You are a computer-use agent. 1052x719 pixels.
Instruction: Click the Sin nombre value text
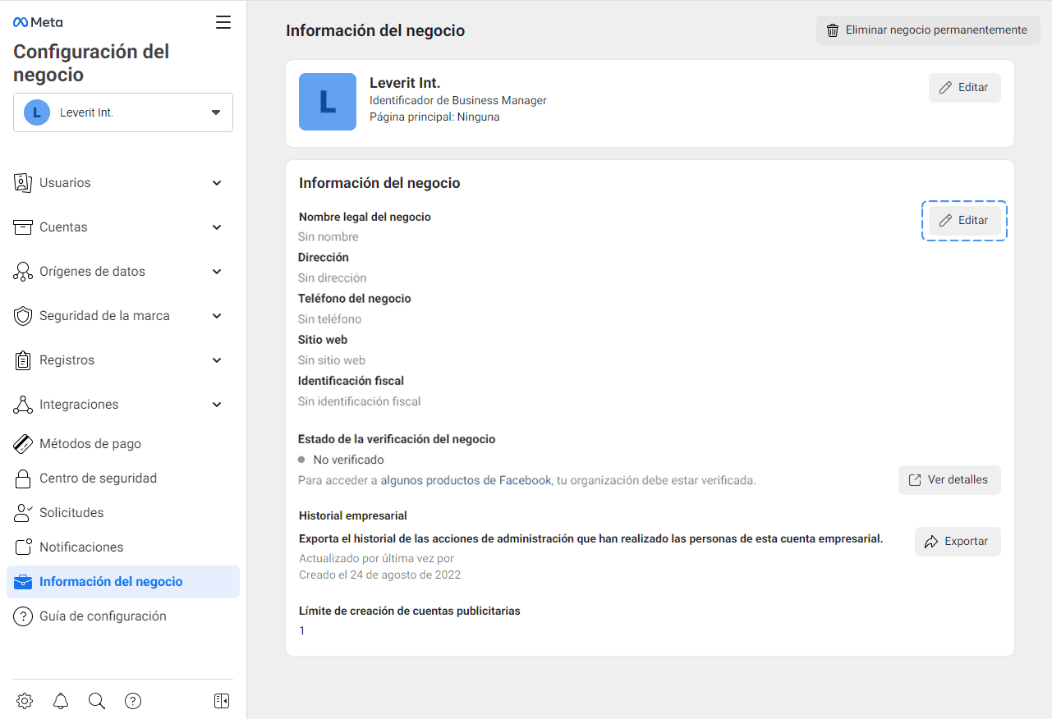pyautogui.click(x=328, y=237)
